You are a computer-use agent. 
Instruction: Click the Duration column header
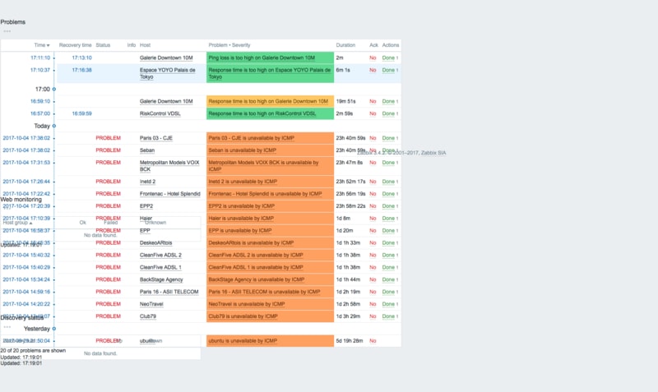(345, 45)
